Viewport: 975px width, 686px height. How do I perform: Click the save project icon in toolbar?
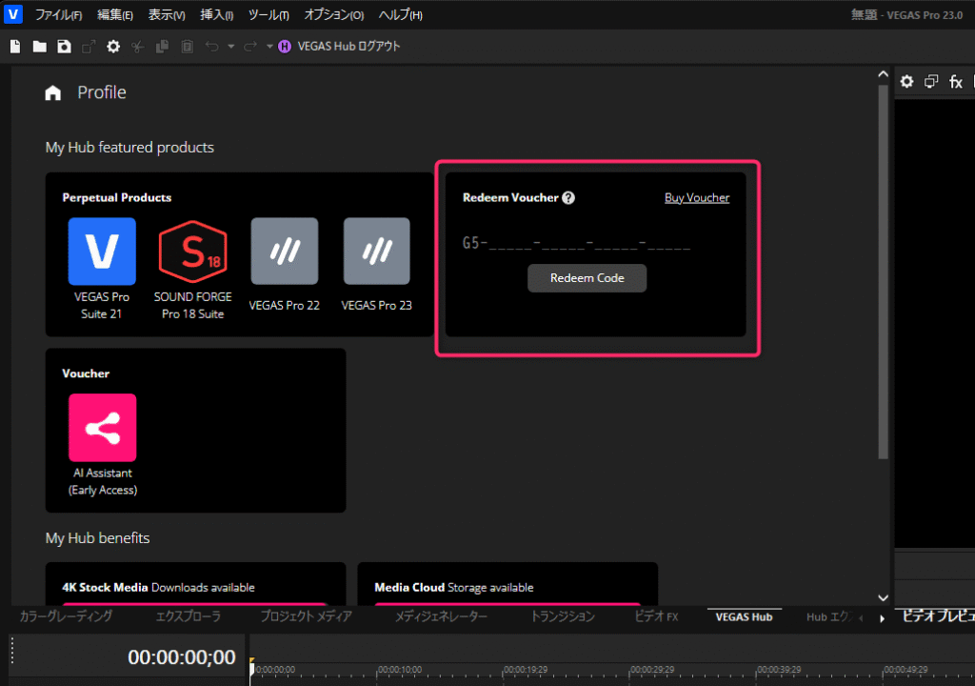pos(64,46)
